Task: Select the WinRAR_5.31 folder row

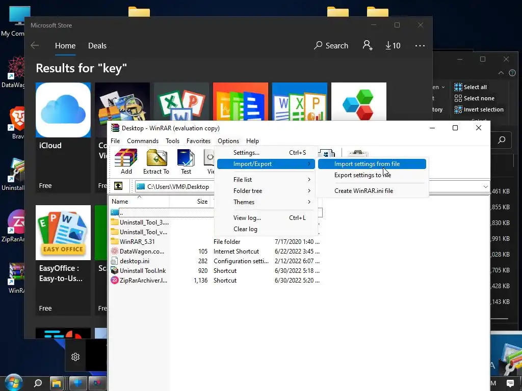Action: pos(216,242)
